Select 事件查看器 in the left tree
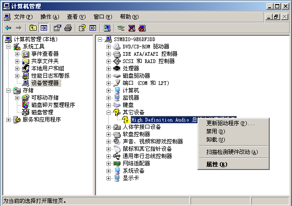 click(44, 54)
